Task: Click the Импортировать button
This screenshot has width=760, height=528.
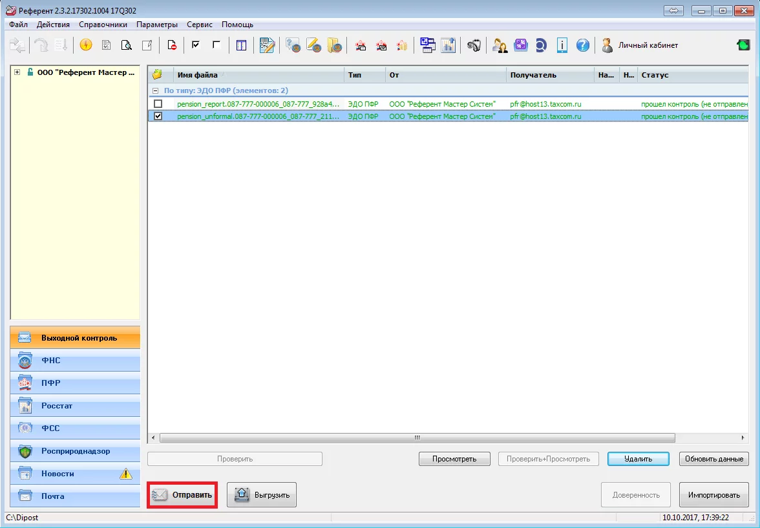Action: pos(714,495)
